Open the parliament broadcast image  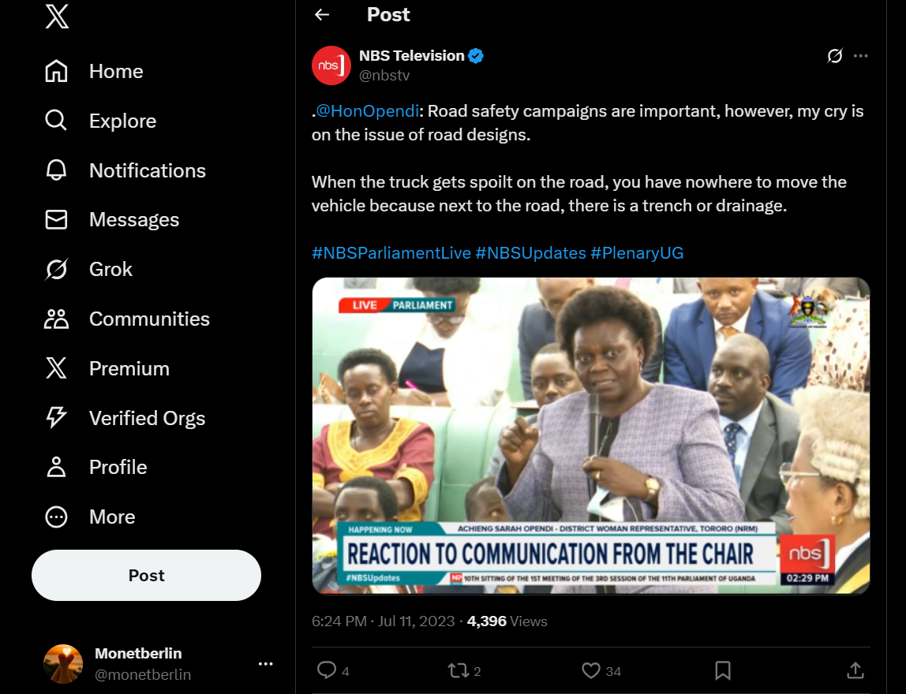click(x=590, y=435)
